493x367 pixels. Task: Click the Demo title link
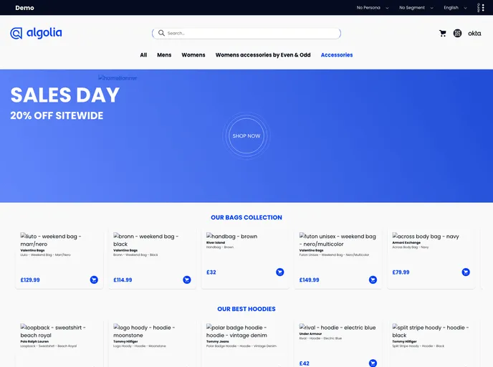(x=24, y=8)
